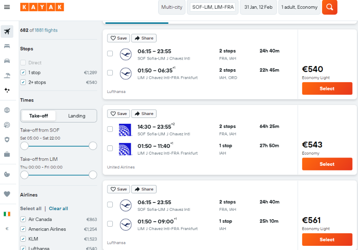Open the briefcase business icon
Image resolution: width=358 pixels, height=250 pixels.
(x=7, y=155)
